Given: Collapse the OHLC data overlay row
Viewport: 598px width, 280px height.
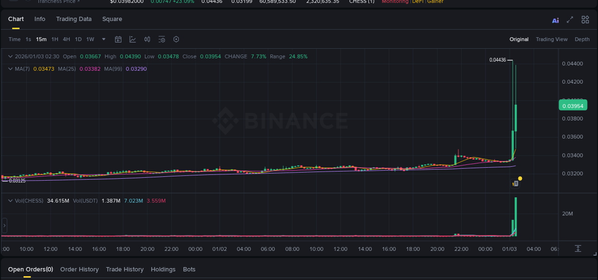Looking at the screenshot, I should [10, 56].
